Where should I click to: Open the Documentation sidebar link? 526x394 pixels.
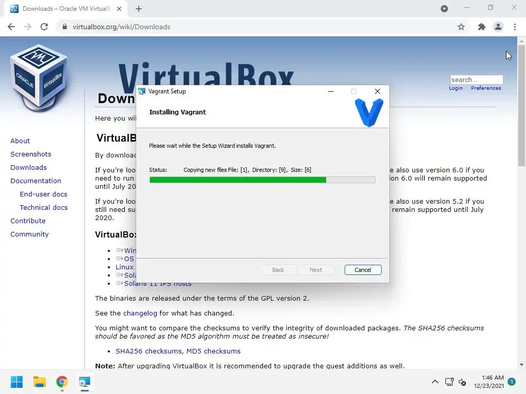point(35,181)
